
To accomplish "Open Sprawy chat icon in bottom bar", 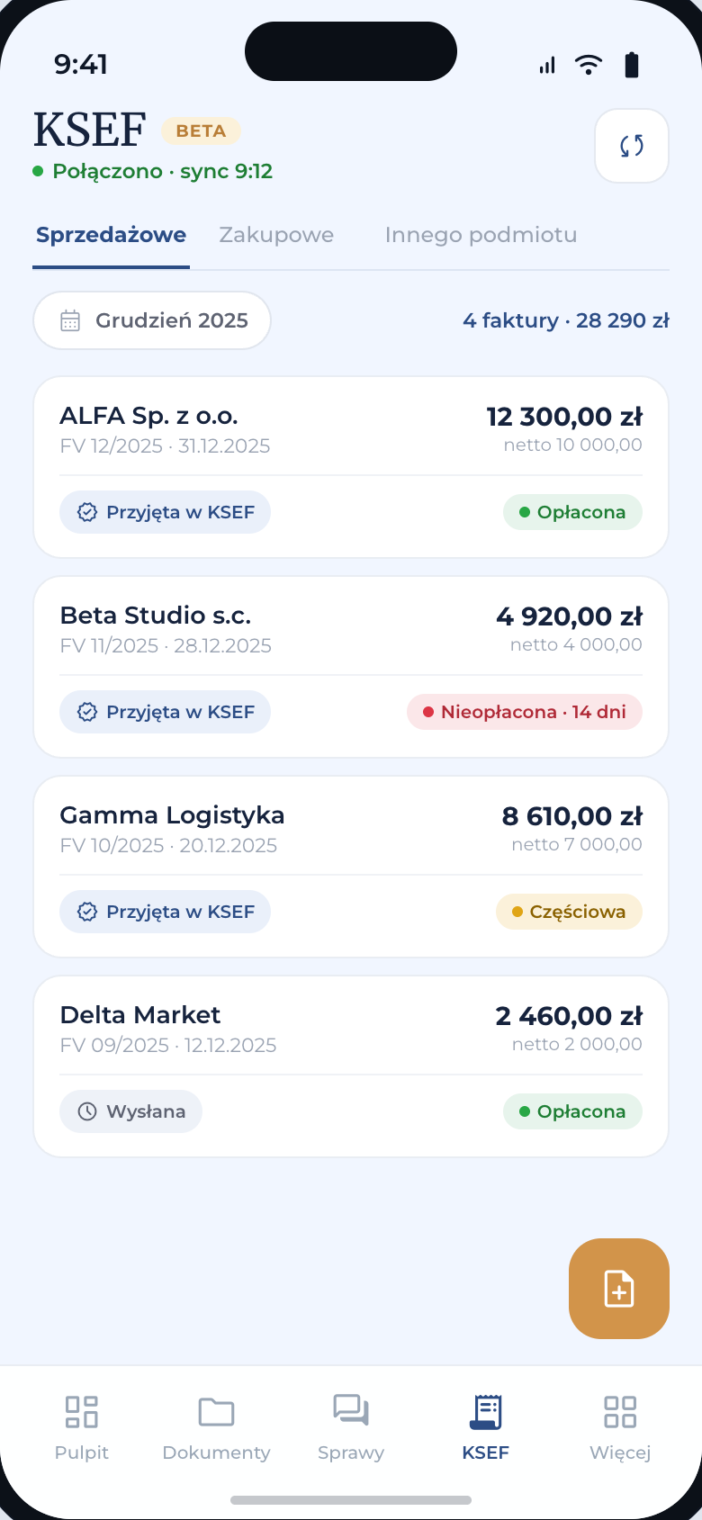I will [x=351, y=1411].
